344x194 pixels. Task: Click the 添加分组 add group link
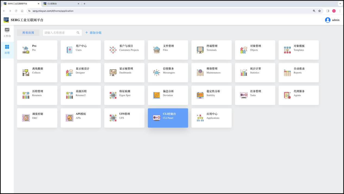(x=93, y=33)
